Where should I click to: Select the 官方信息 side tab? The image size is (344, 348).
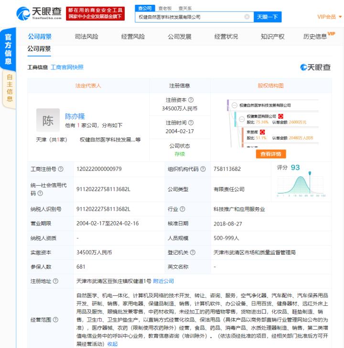click(8, 49)
